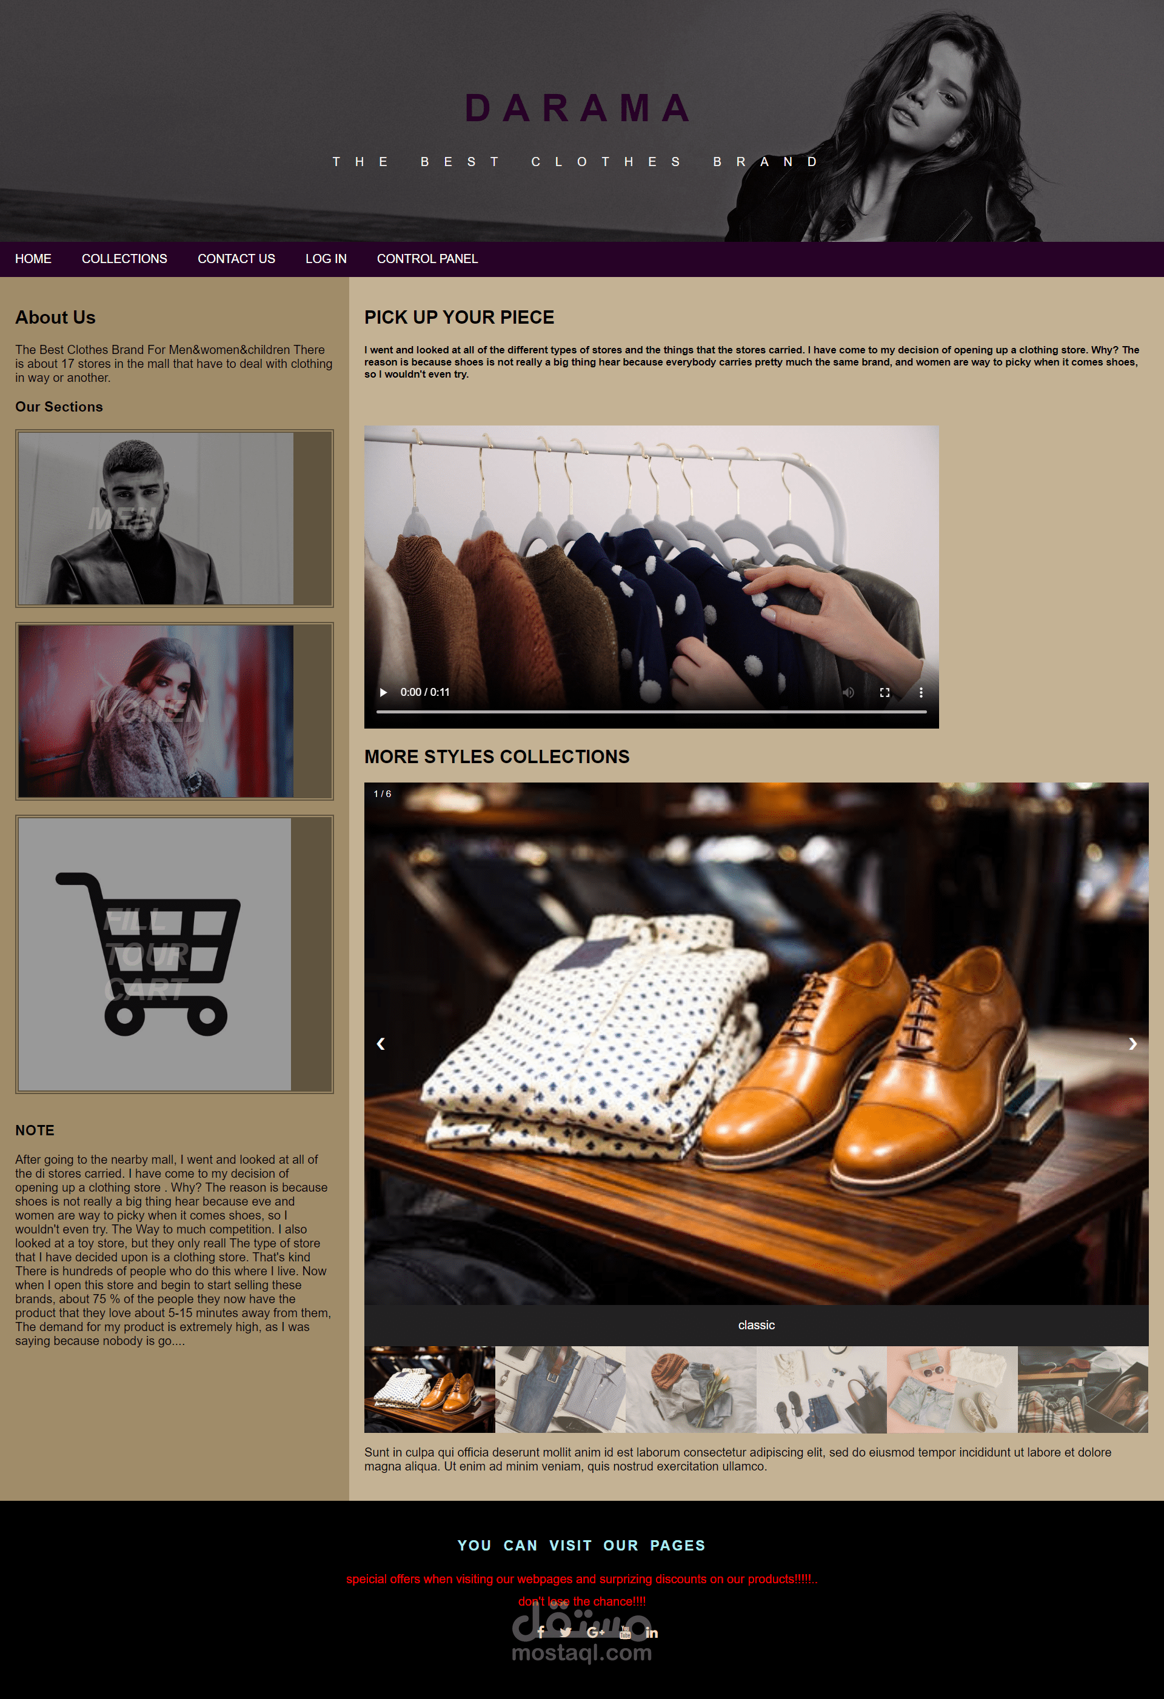This screenshot has width=1164, height=1699.
Task: Select the denim jeans and shirt thumbnail
Action: (560, 1390)
